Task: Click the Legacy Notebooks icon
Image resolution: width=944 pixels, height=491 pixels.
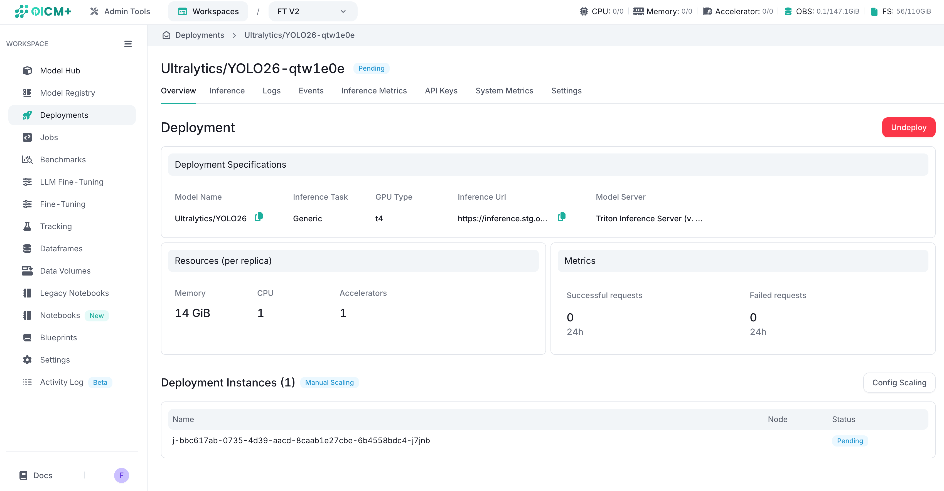Action: [27, 293]
